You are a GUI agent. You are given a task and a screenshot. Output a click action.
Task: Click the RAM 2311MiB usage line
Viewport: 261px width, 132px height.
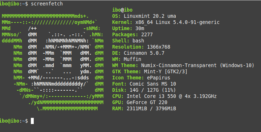pos(144,108)
